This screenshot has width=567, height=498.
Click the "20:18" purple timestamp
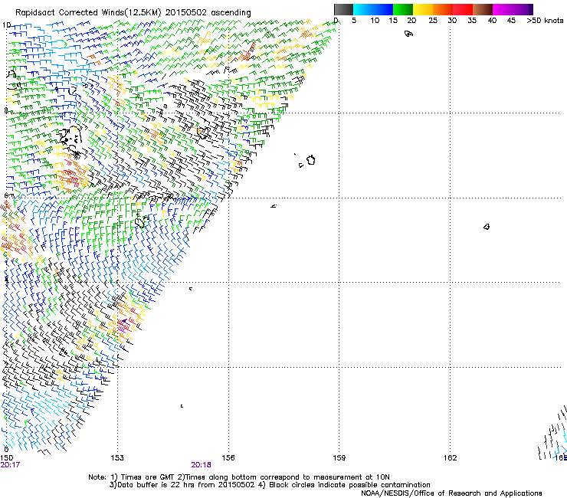[201, 465]
